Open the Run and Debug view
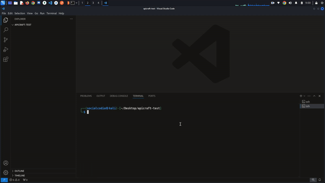325x183 pixels. 6,50
